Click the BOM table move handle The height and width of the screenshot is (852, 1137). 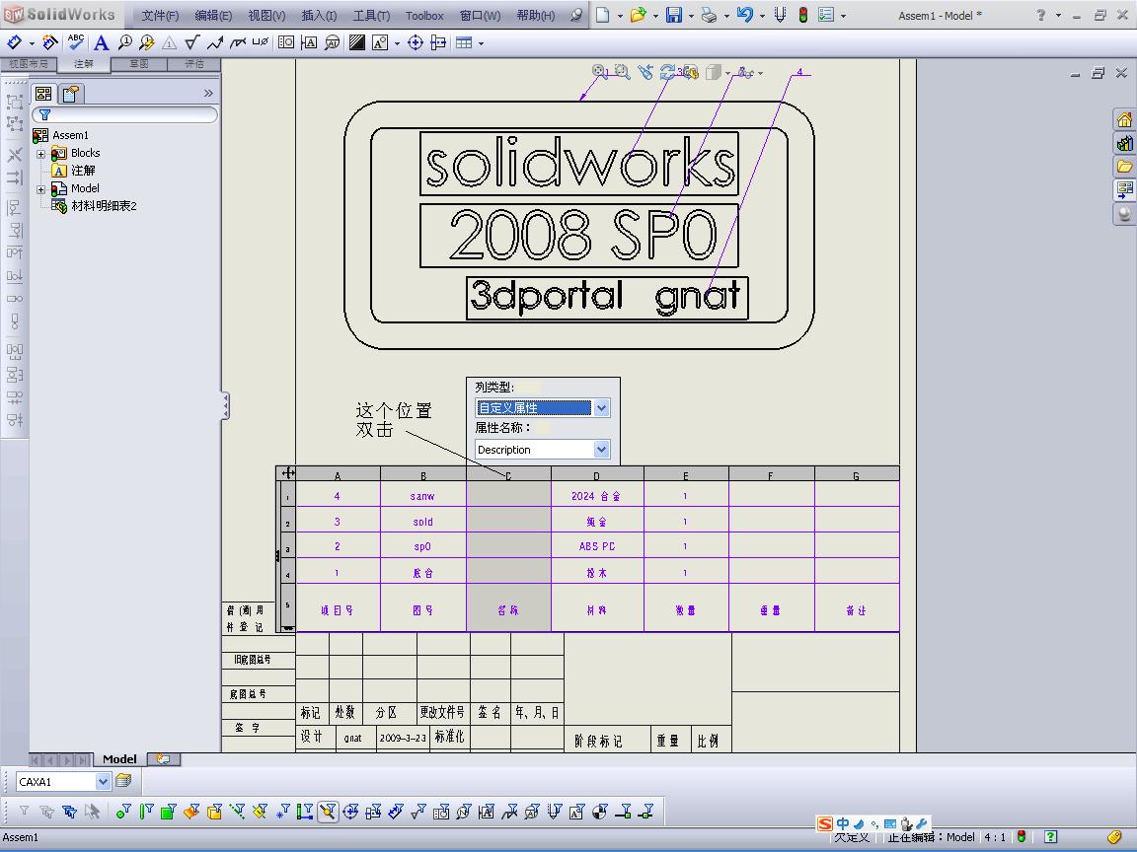288,473
